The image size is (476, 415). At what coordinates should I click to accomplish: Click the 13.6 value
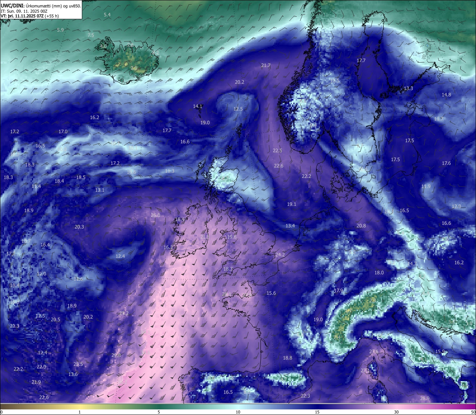(73, 374)
